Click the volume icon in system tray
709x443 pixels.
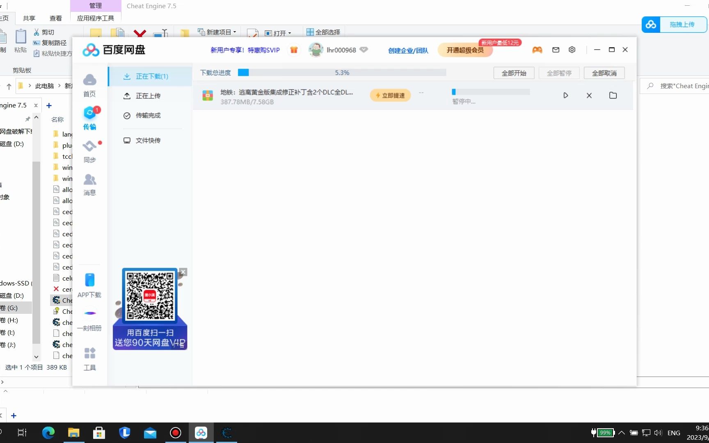(658, 433)
